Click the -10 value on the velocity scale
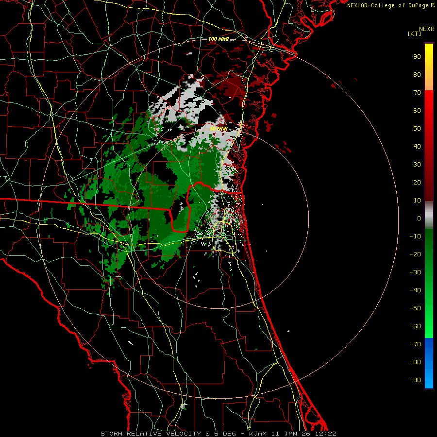The image size is (437, 437). click(415, 236)
